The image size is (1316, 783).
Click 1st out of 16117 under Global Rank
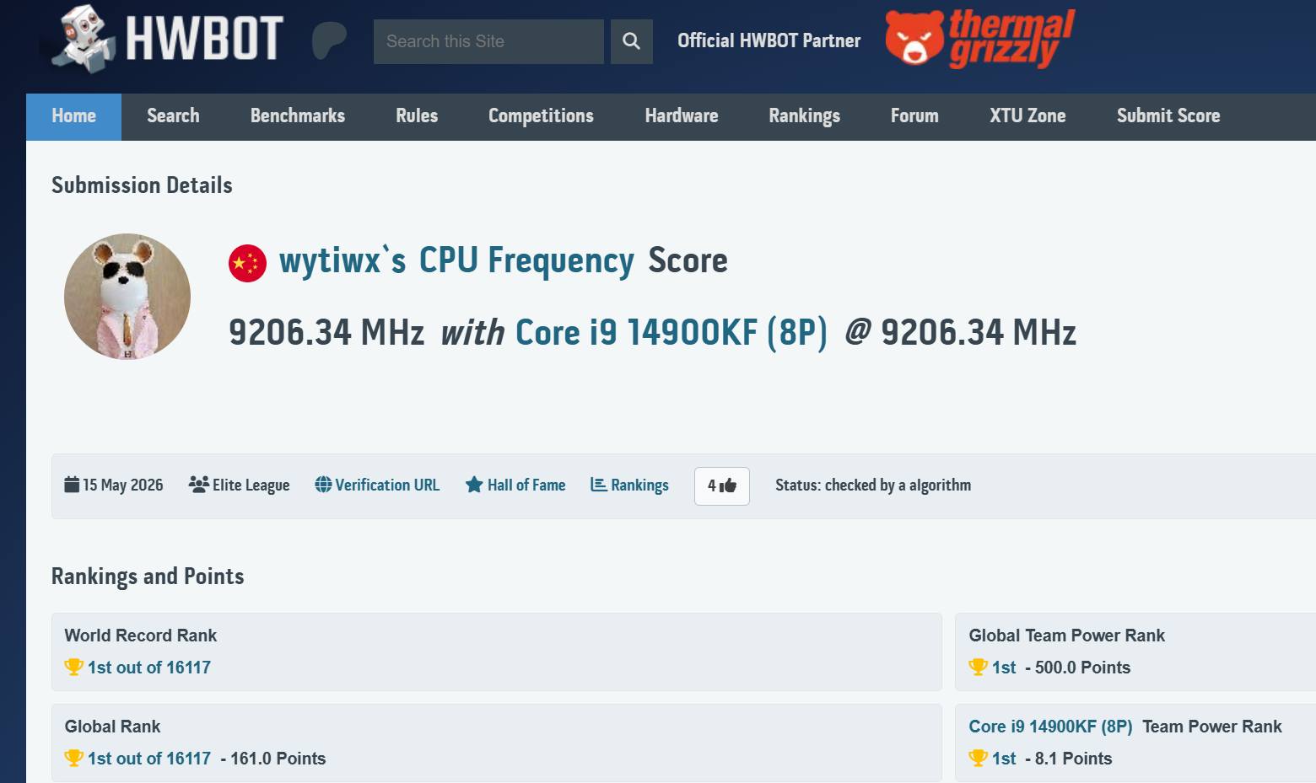[x=149, y=759]
